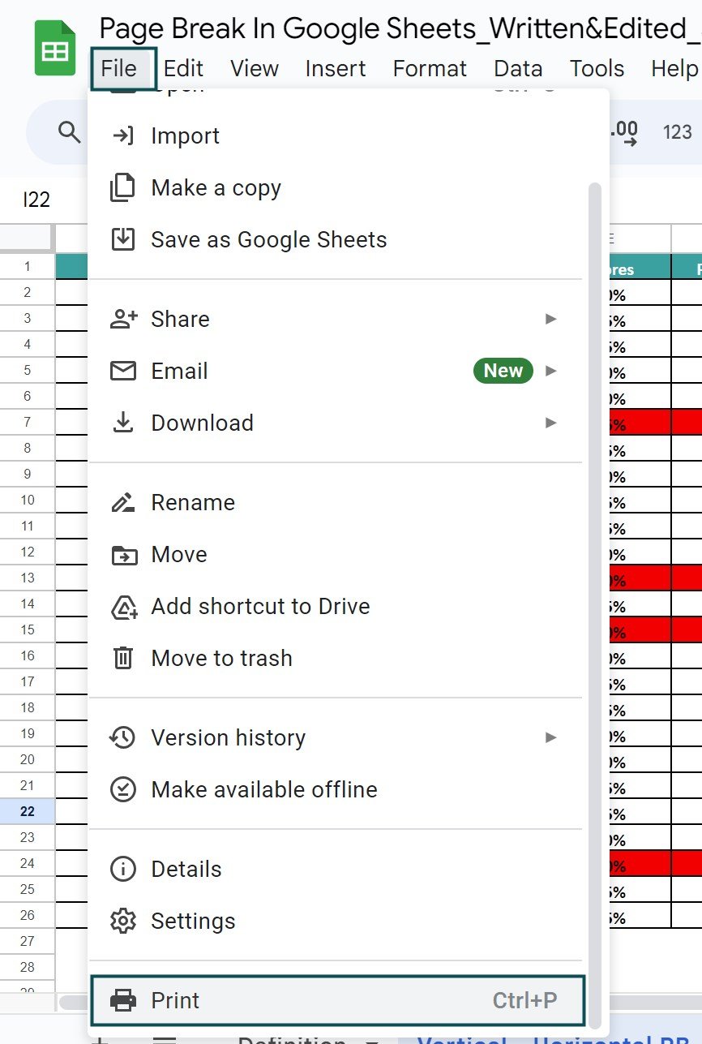Click the Import arrow icon
The height and width of the screenshot is (1044, 702).
tap(122, 135)
